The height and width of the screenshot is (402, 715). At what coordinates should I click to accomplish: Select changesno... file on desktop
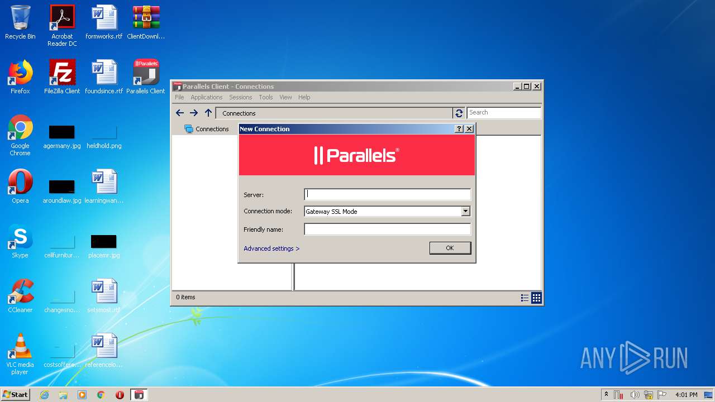(x=62, y=300)
